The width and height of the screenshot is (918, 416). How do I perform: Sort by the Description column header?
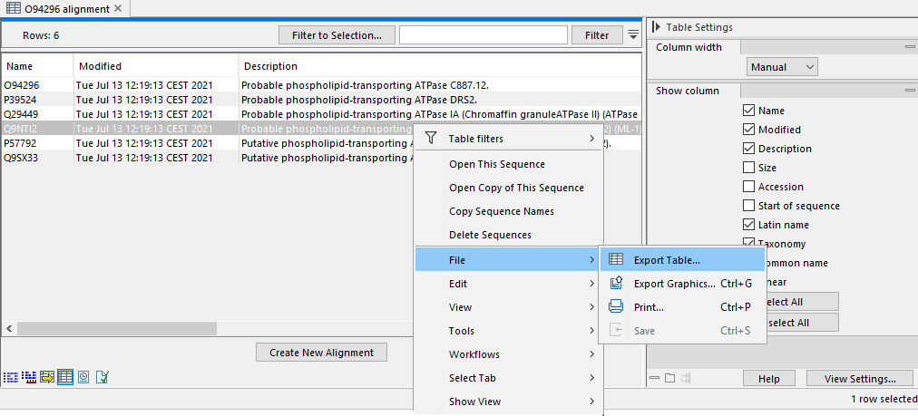pyautogui.click(x=440, y=66)
